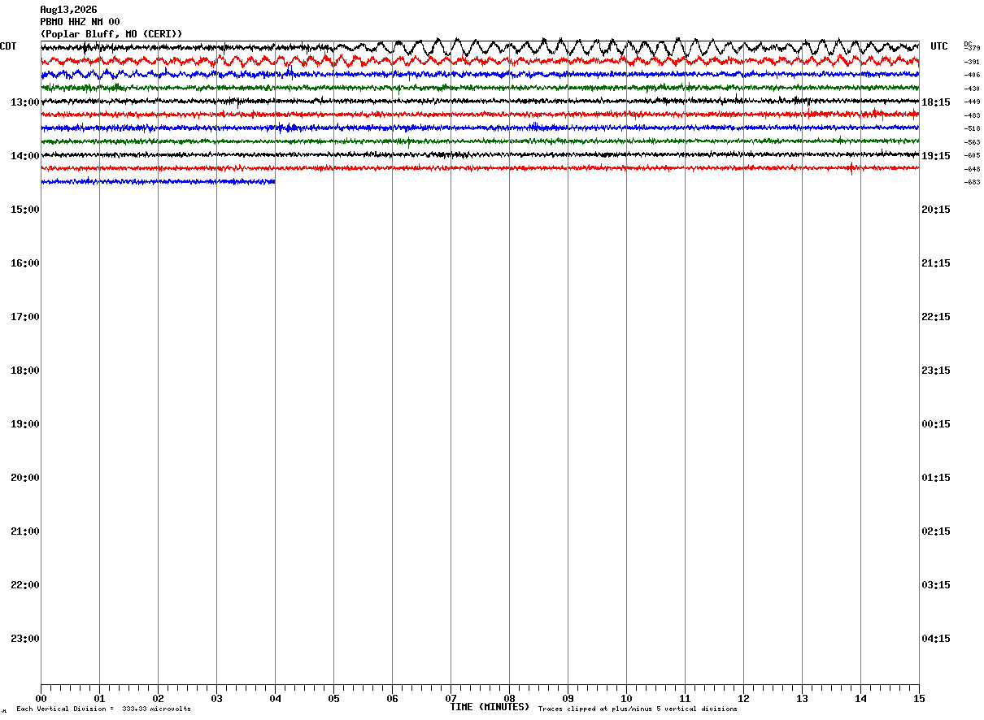Click the 'DC' offset column header

968,43
